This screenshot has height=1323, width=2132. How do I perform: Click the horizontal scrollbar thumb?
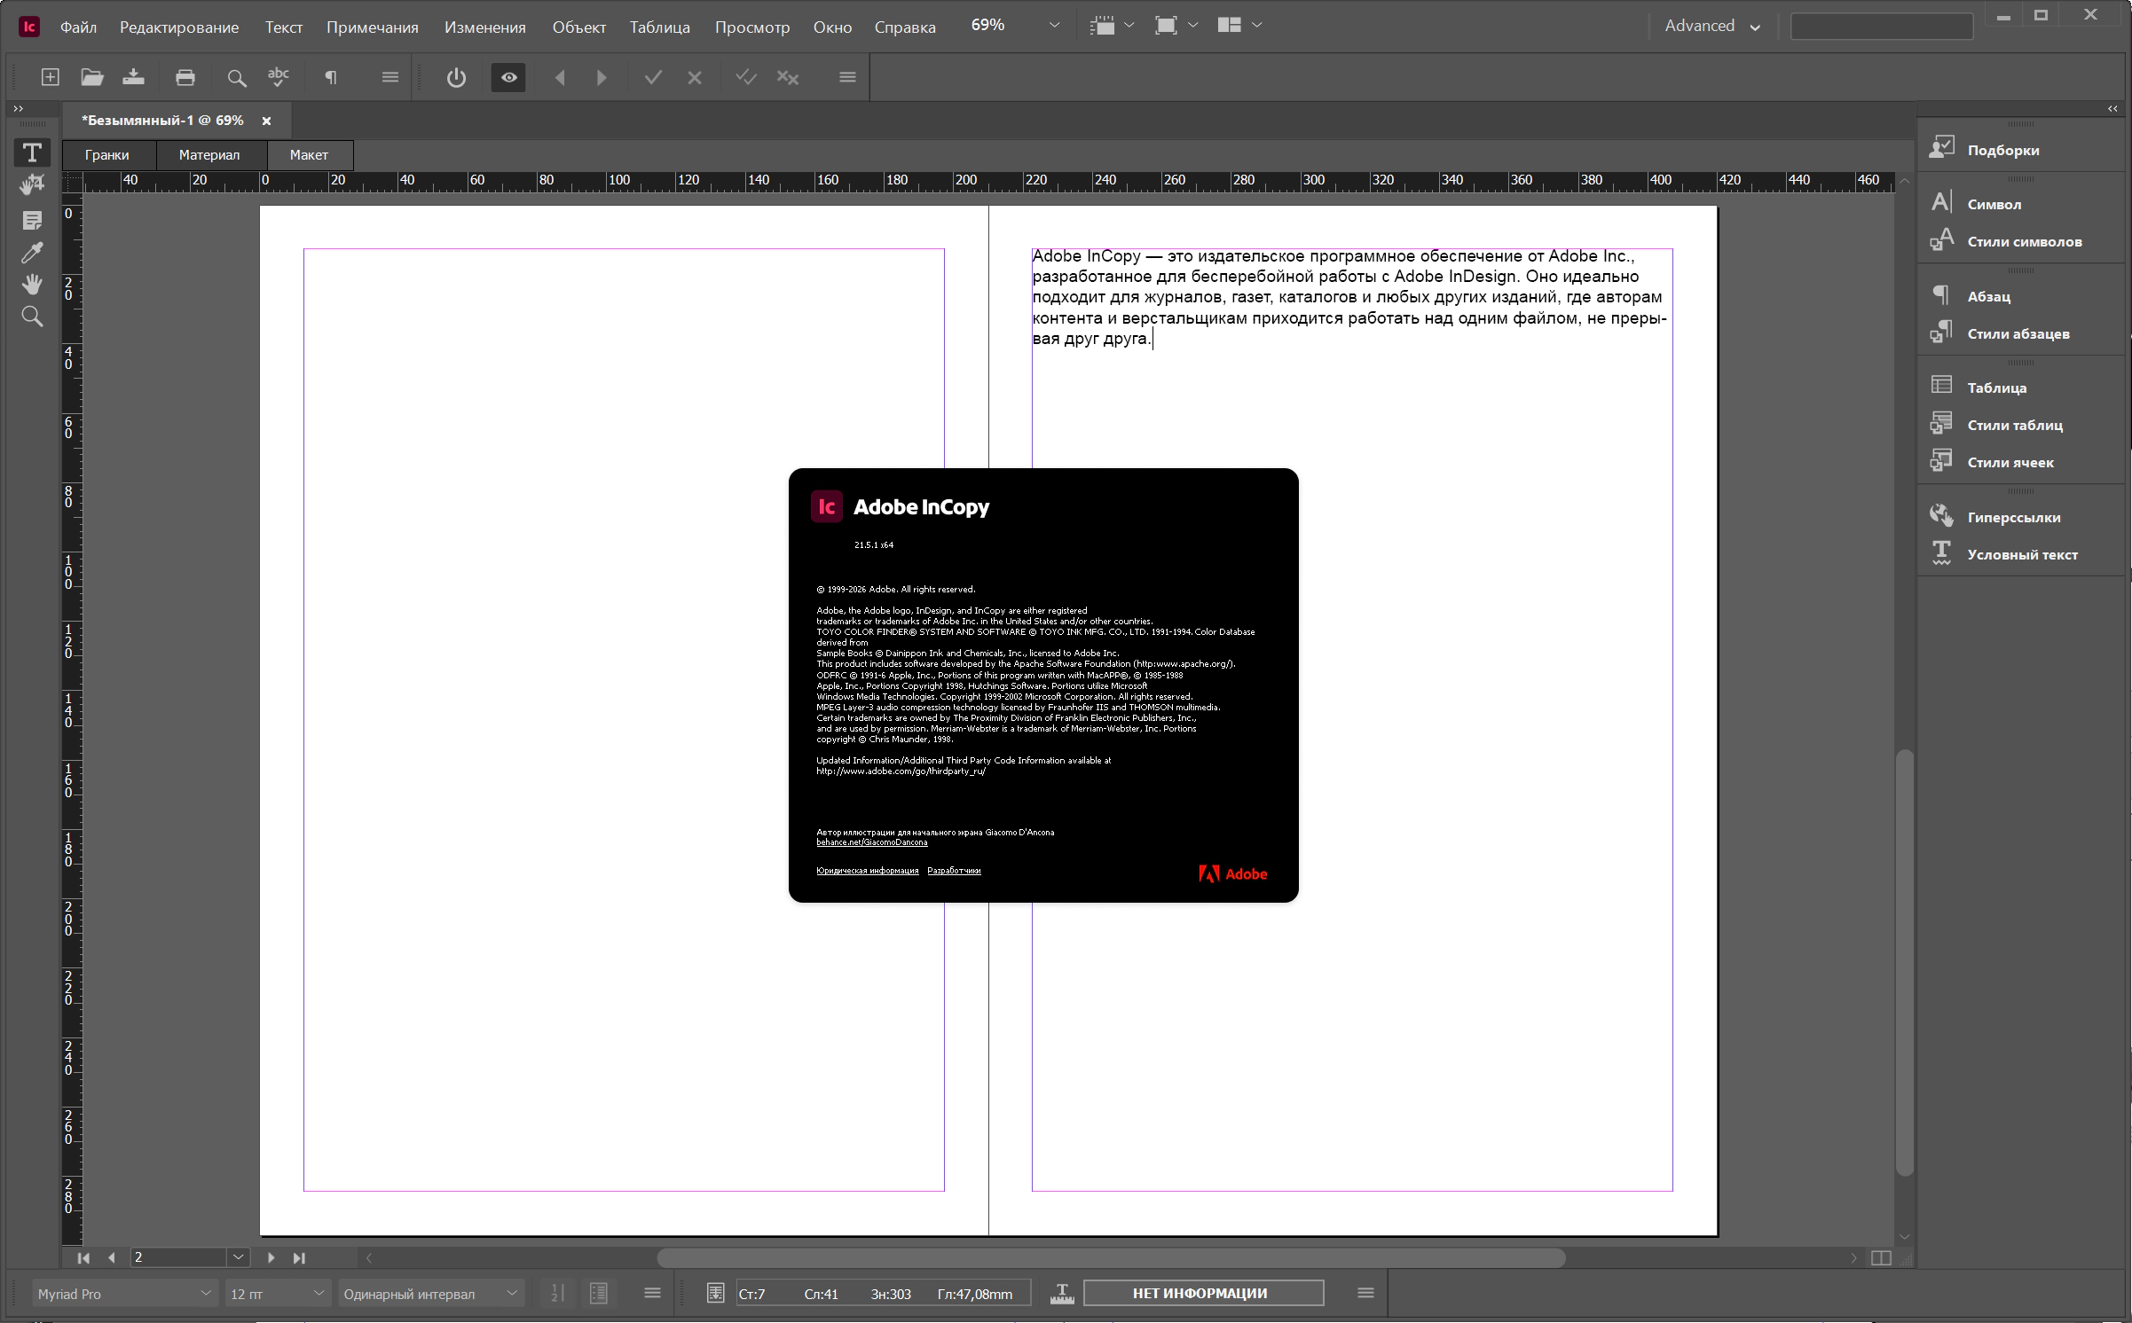pos(1111,1257)
